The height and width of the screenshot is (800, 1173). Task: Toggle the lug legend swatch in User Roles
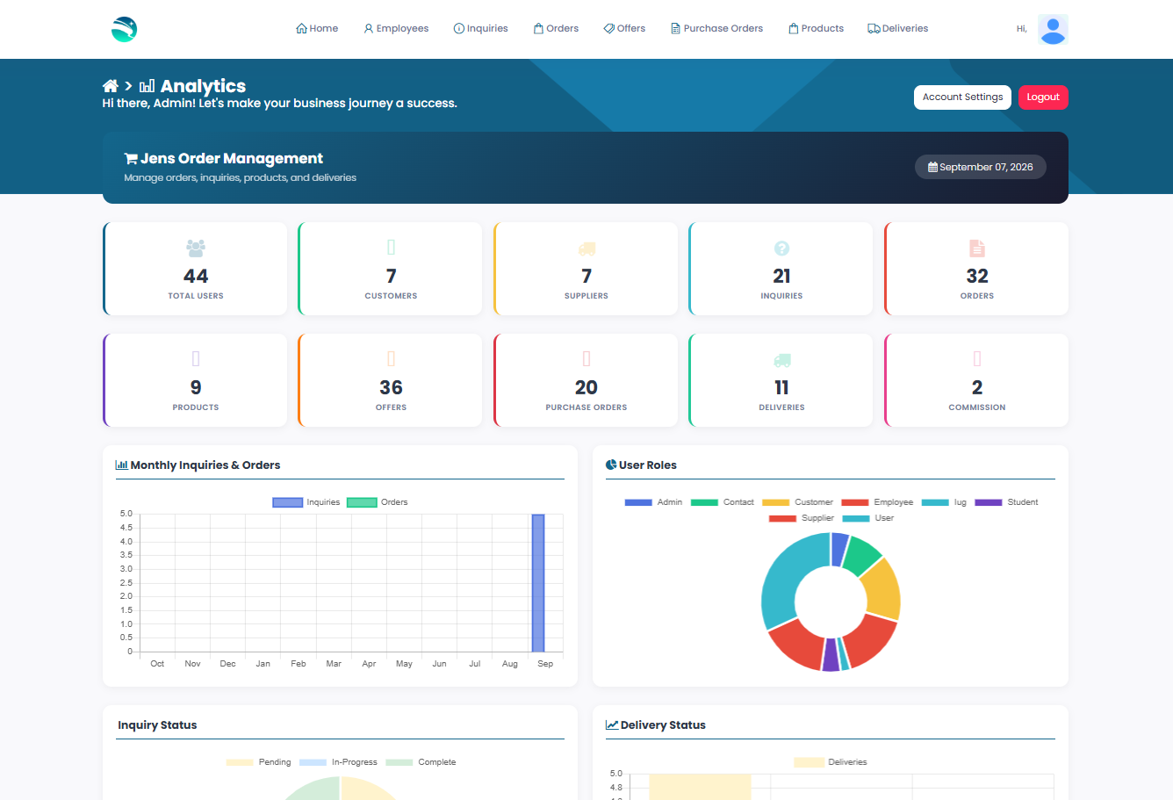click(x=935, y=502)
